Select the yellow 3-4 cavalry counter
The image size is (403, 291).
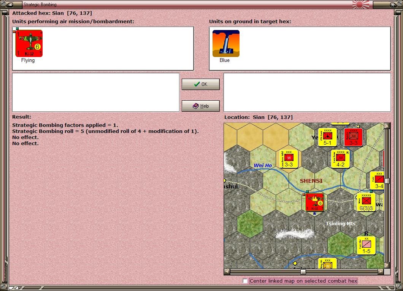click(x=377, y=180)
